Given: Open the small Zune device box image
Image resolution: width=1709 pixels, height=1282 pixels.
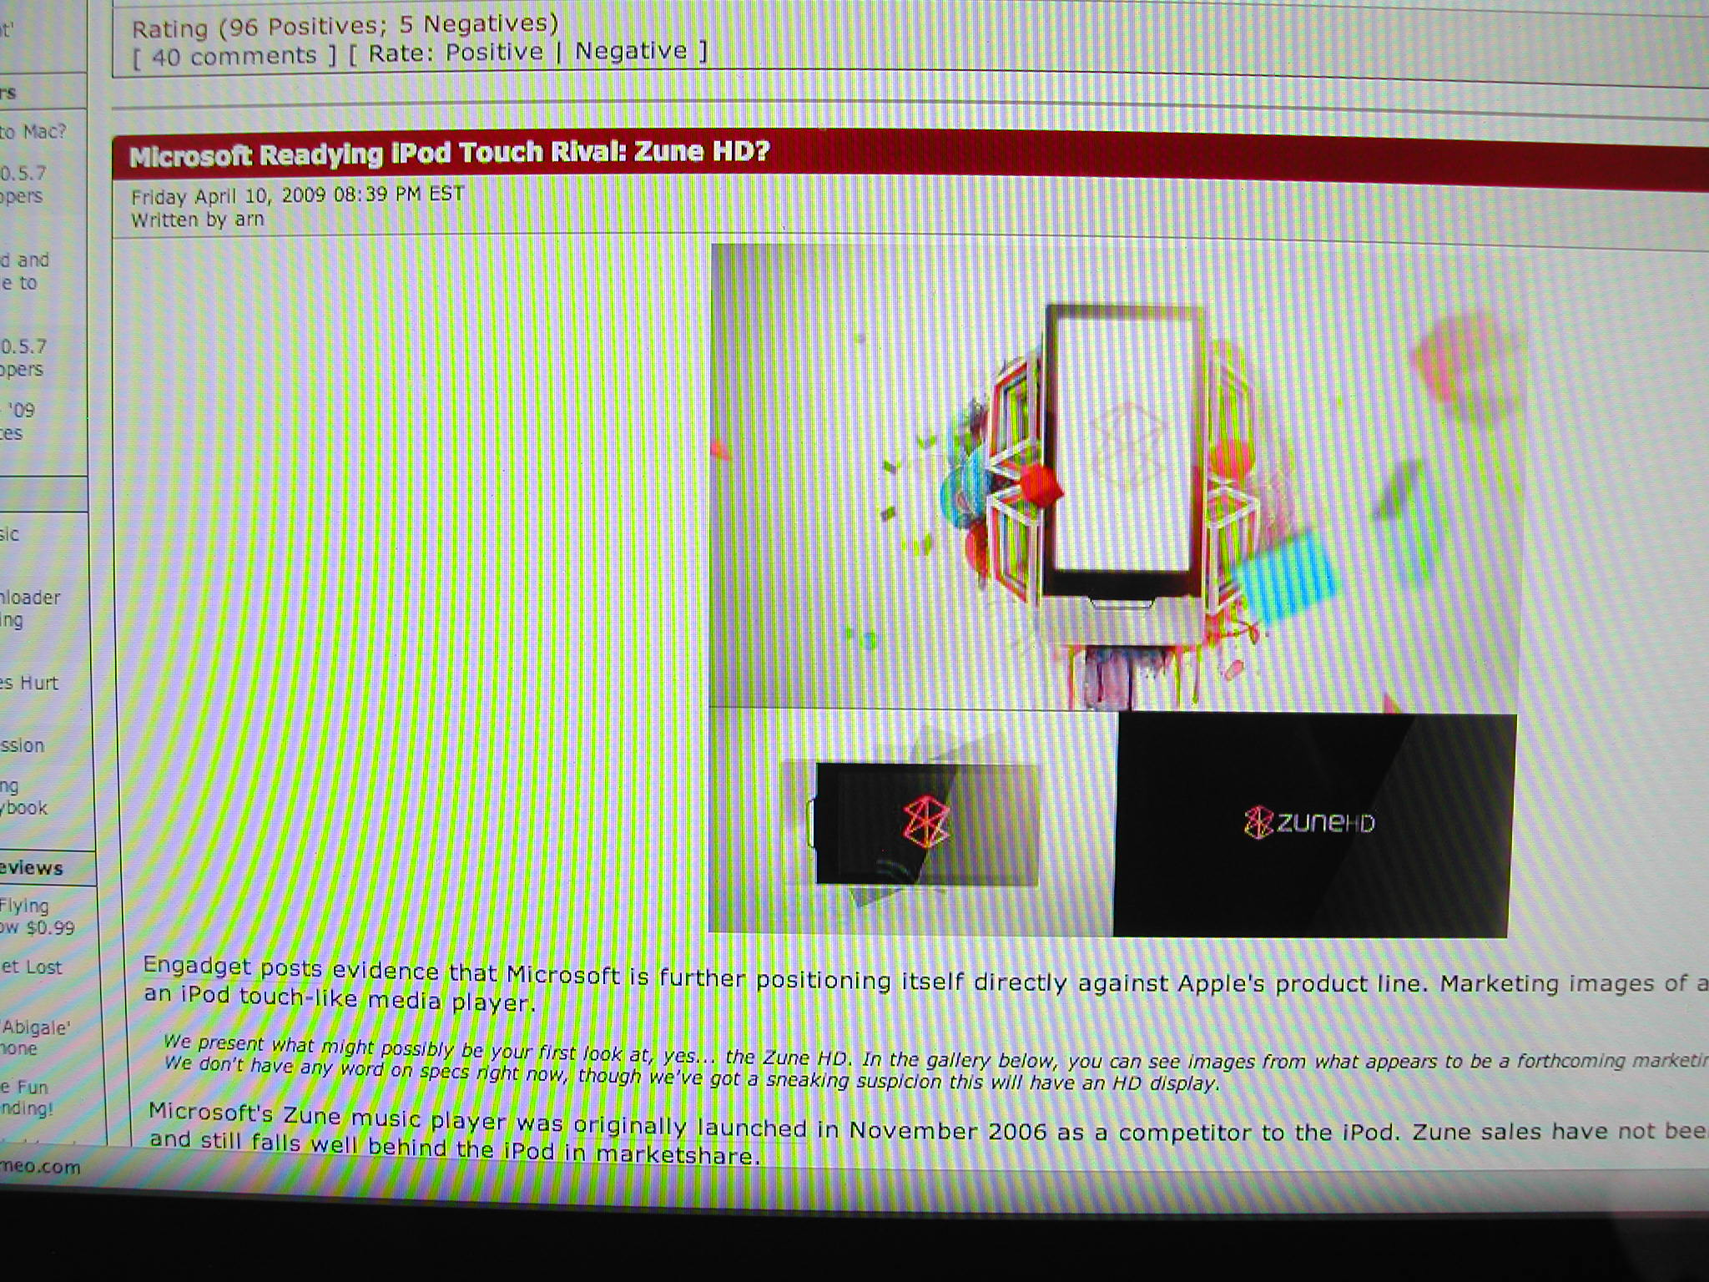Looking at the screenshot, I should (x=911, y=821).
